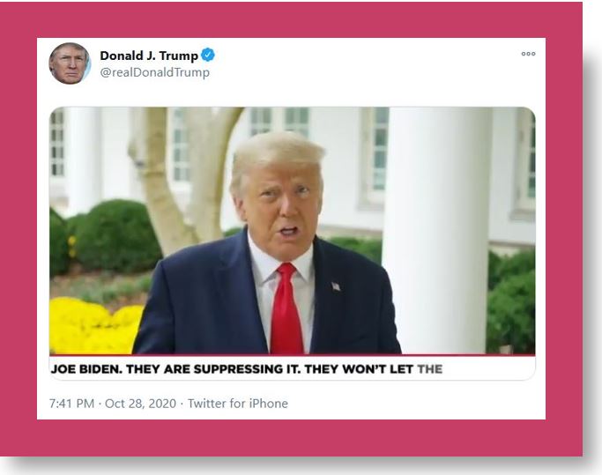Click the faded word THE in the caption

click(429, 369)
